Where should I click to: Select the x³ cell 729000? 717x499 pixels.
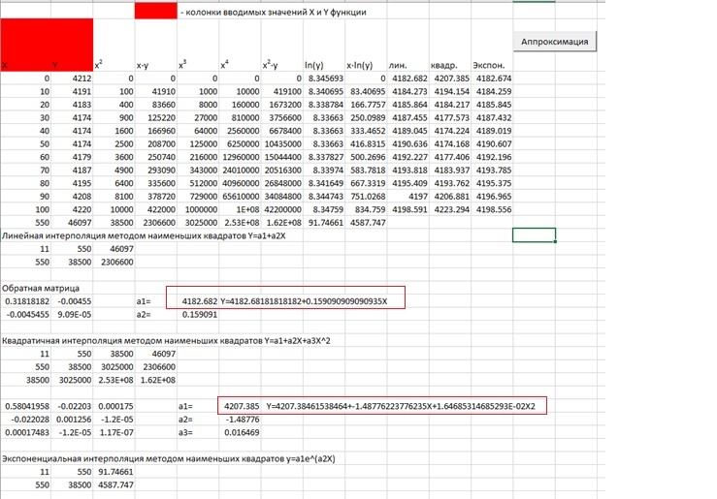pyautogui.click(x=198, y=197)
